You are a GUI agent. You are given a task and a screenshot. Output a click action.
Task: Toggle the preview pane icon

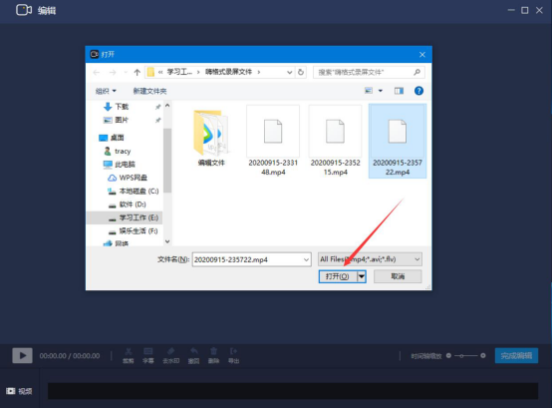[x=399, y=91]
